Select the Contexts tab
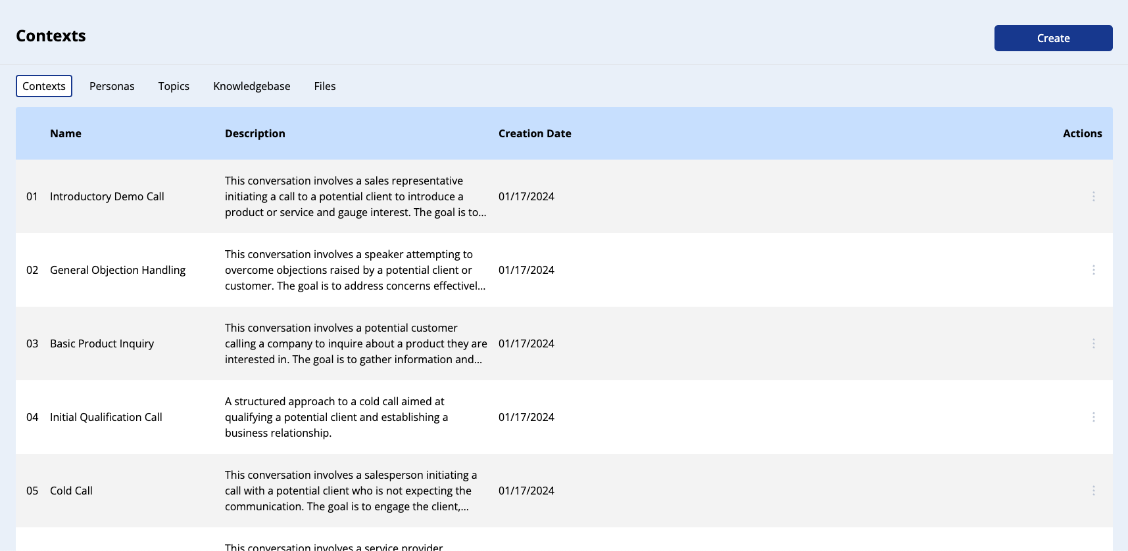The image size is (1128, 551). 44,86
